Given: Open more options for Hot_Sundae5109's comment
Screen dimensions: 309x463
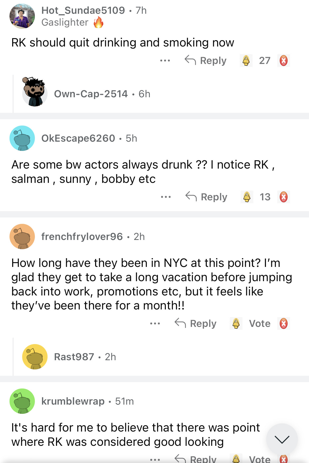Looking at the screenshot, I should point(165,61).
